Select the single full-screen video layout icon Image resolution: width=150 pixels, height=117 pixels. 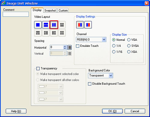(x=38, y=25)
